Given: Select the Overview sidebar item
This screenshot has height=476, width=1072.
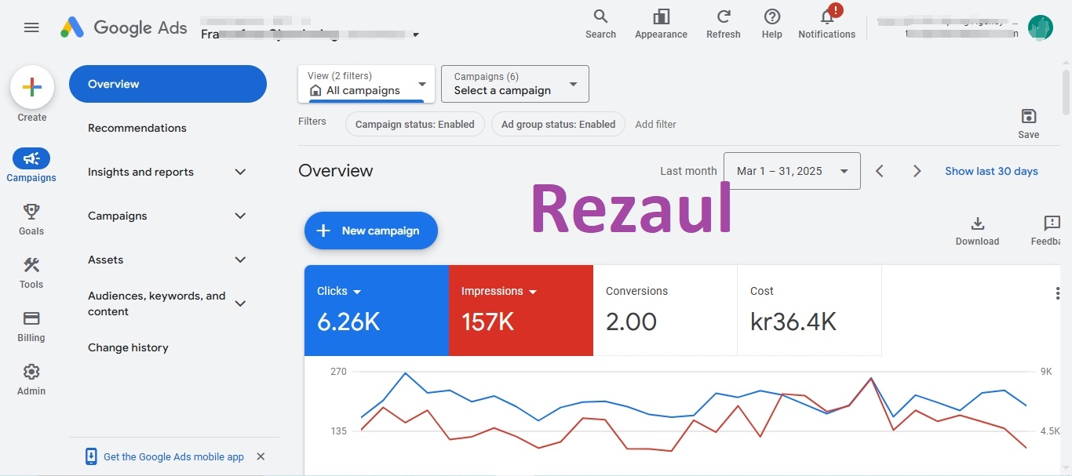Looking at the screenshot, I should [x=168, y=84].
